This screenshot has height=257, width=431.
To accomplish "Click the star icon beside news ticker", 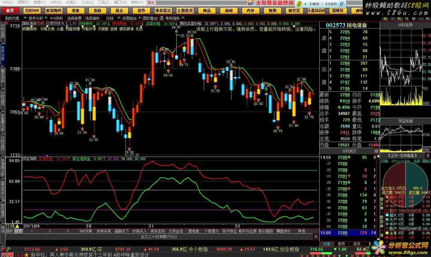I will click(26, 255).
